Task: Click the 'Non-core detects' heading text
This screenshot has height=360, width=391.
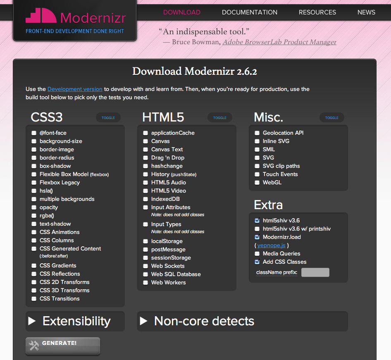Action: [x=204, y=321]
